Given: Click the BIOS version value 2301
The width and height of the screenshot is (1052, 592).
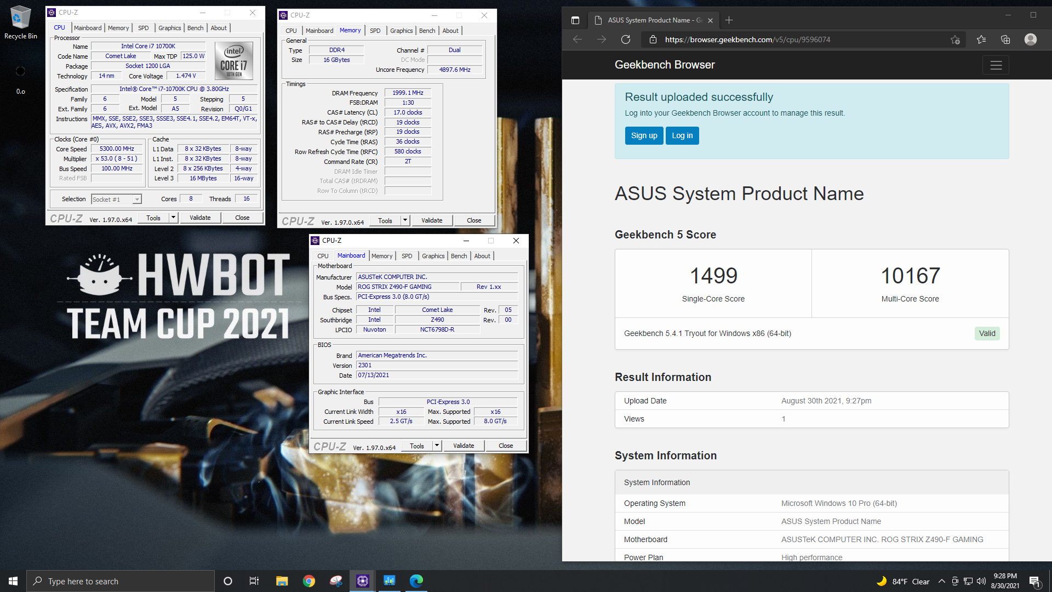Looking at the screenshot, I should click(437, 365).
